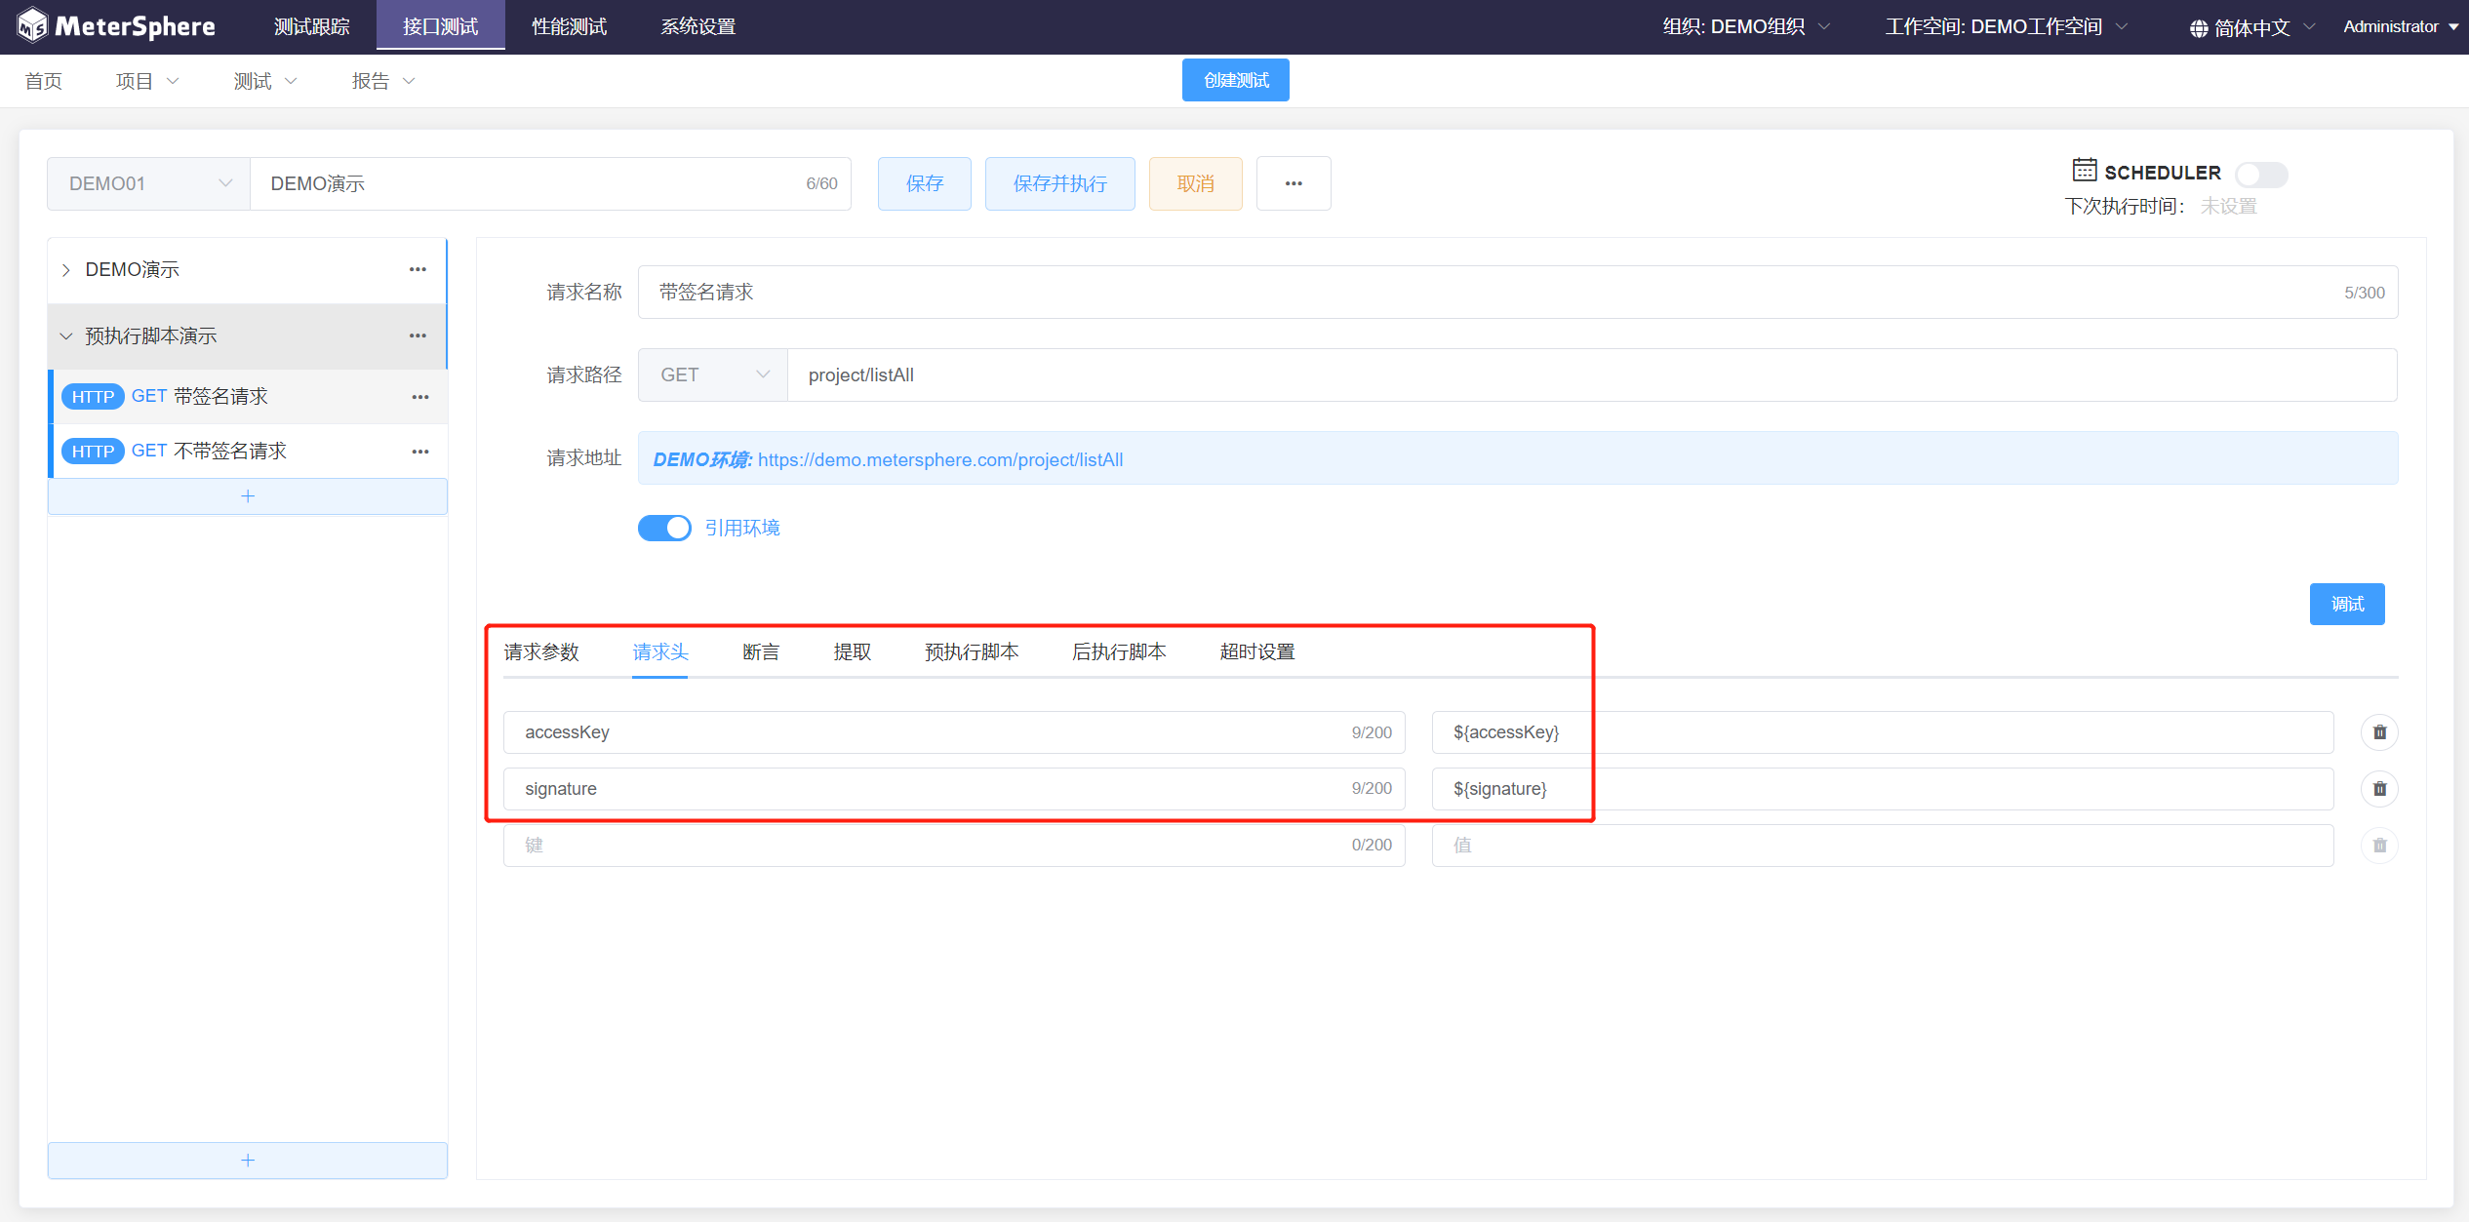Open the 性能测试 menu
Screen dimensions: 2469x1222
tap(569, 26)
